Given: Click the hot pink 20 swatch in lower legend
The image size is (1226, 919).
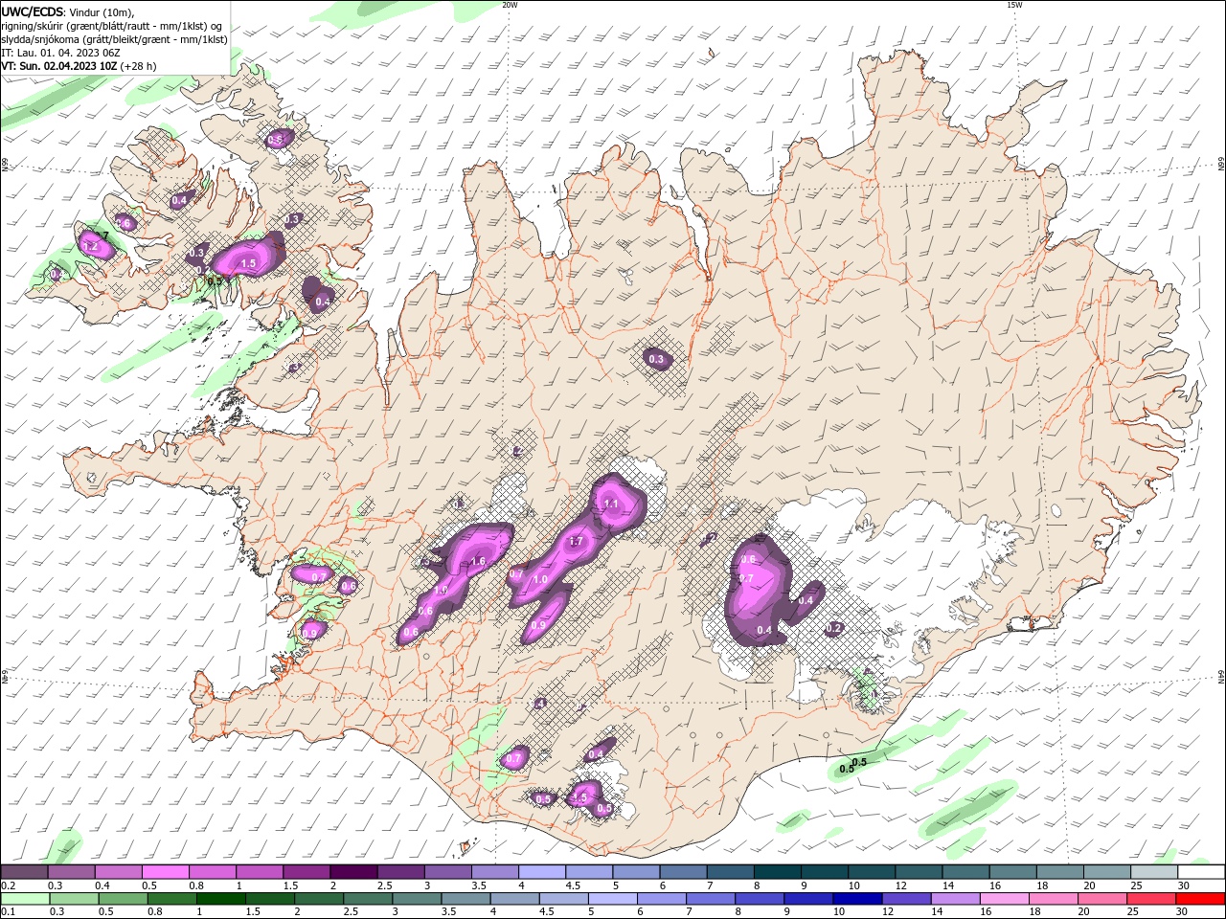Looking at the screenshot, I should 1101,899.
